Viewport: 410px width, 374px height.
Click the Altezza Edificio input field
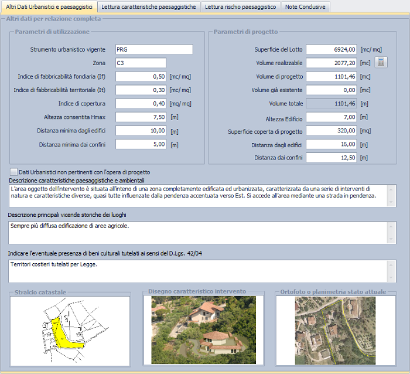(332, 117)
